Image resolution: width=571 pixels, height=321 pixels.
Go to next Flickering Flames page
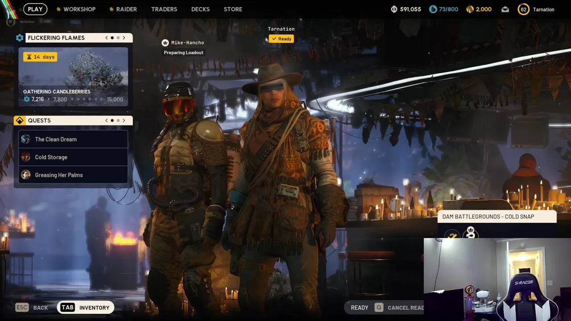pos(124,38)
